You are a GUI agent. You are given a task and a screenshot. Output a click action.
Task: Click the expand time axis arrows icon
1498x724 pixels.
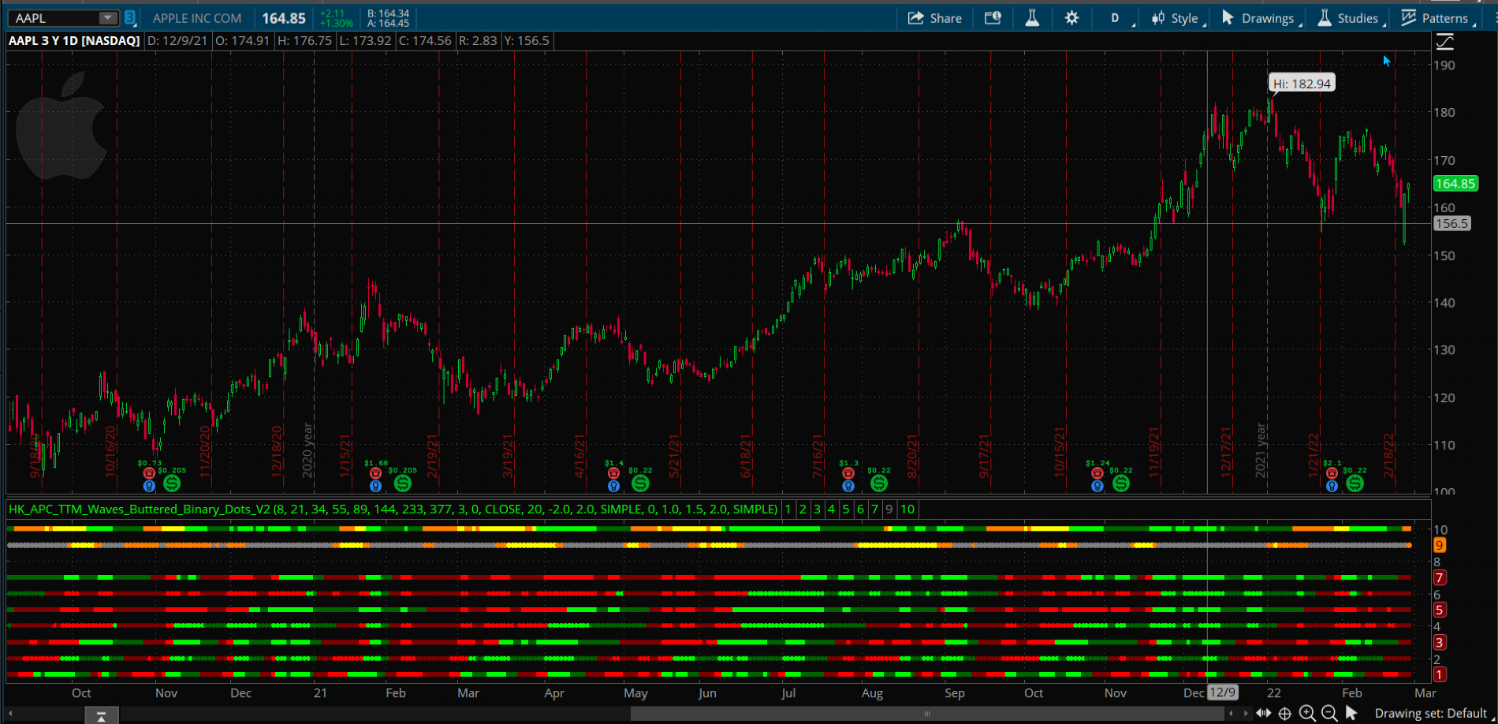[x=1263, y=714]
